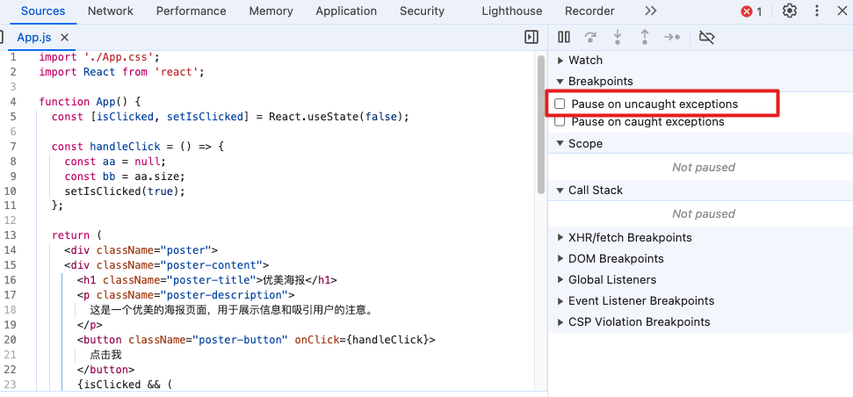The image size is (853, 397).
Task: Click the Step icon in debugger toolbar
Action: click(672, 37)
